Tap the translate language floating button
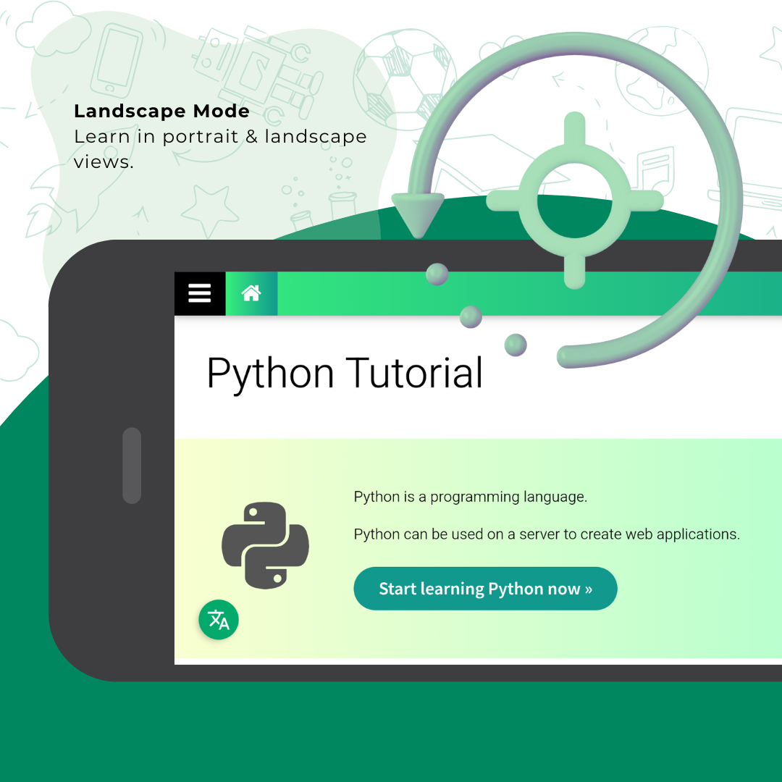 point(219,619)
